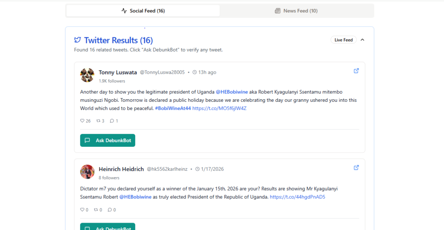Ask DebunkBot about Tonny Luswata's tweet

point(108,140)
